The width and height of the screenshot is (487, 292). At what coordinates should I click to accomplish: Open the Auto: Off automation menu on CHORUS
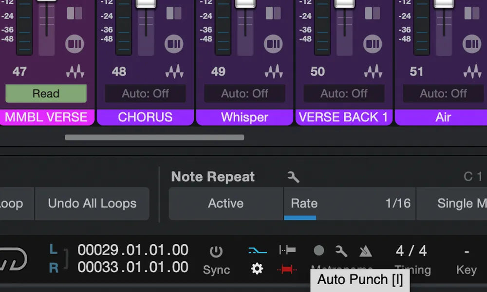145,93
